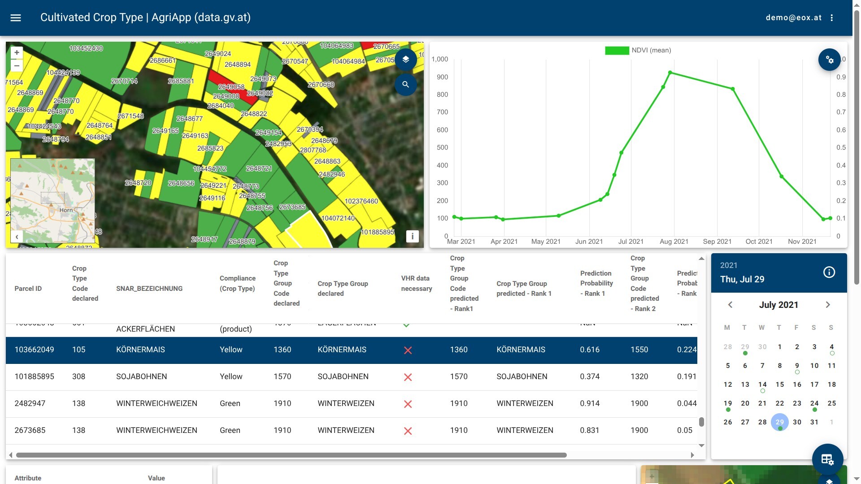Open the calendar info icon

coord(829,272)
